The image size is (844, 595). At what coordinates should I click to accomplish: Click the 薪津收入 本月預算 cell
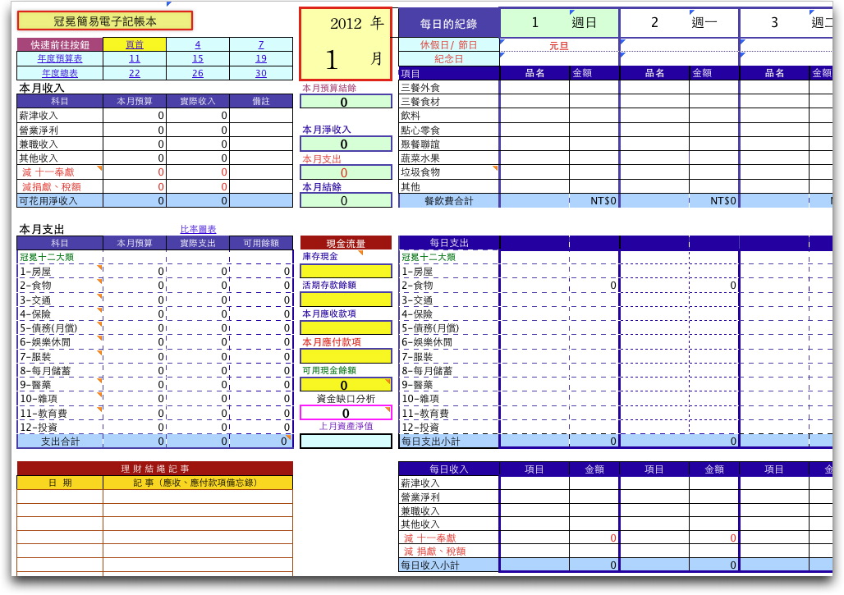pos(135,115)
